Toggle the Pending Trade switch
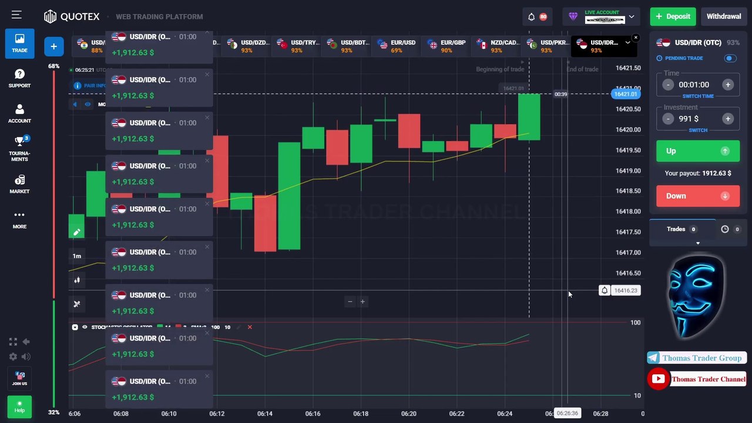Image resolution: width=752 pixels, height=423 pixels. 730,58
